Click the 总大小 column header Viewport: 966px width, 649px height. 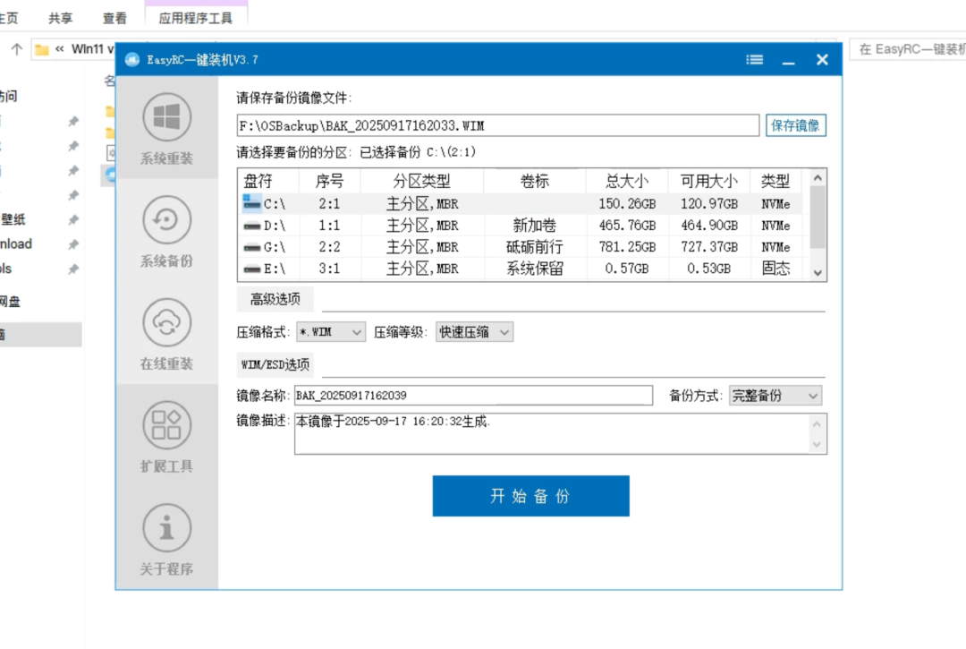(627, 181)
